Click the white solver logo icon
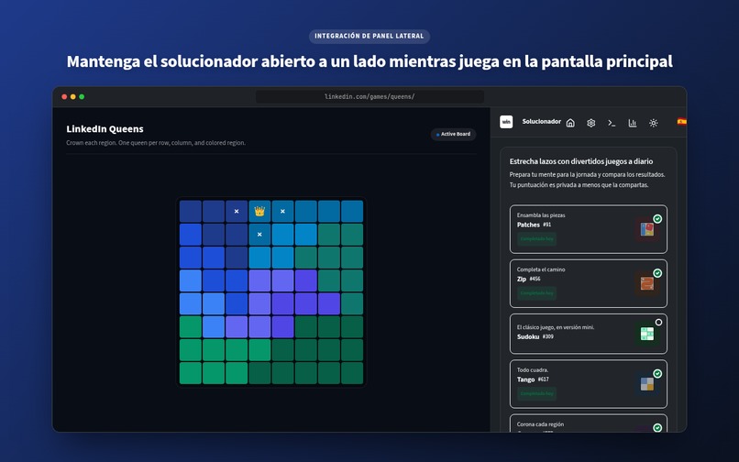Image resolution: width=739 pixels, height=462 pixels. tap(506, 122)
